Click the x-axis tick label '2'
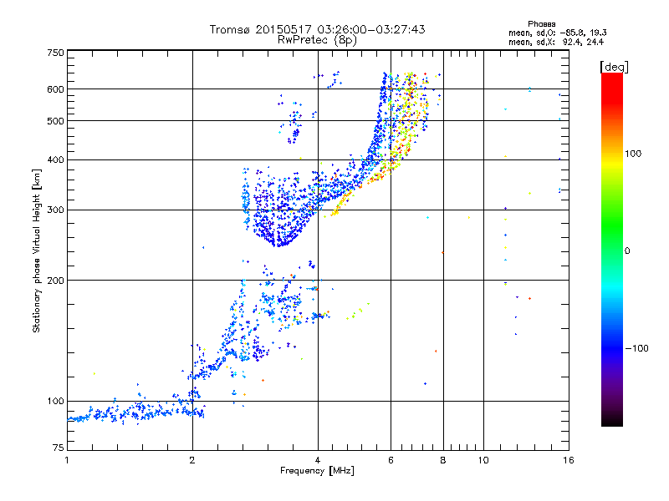Screen dimensions: 669x501 (192, 460)
